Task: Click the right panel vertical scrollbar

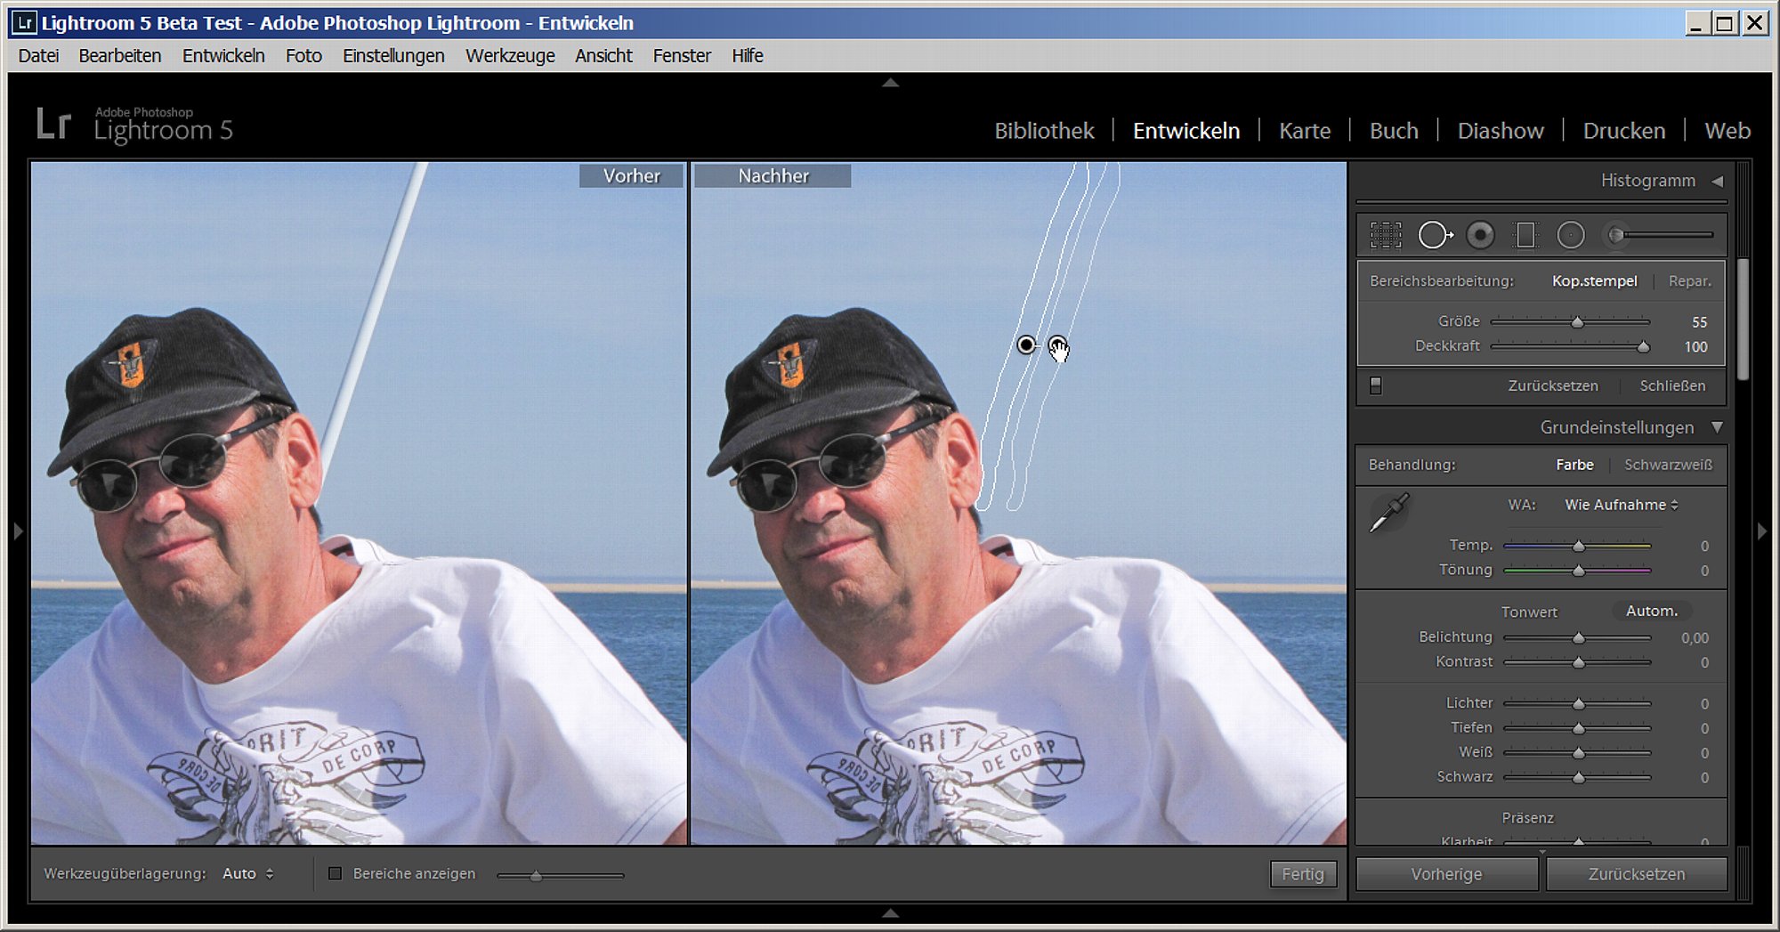Action: point(1743,319)
